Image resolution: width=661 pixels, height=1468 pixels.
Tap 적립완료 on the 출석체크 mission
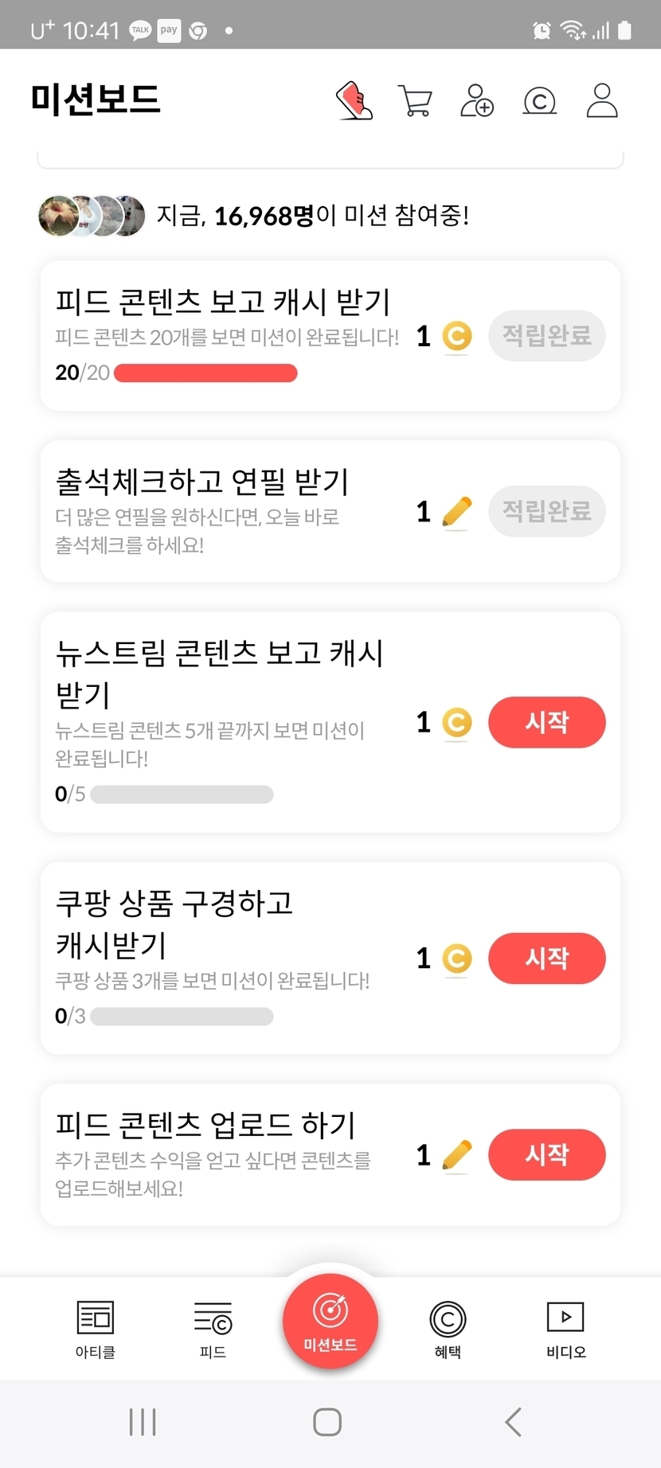[x=546, y=511]
